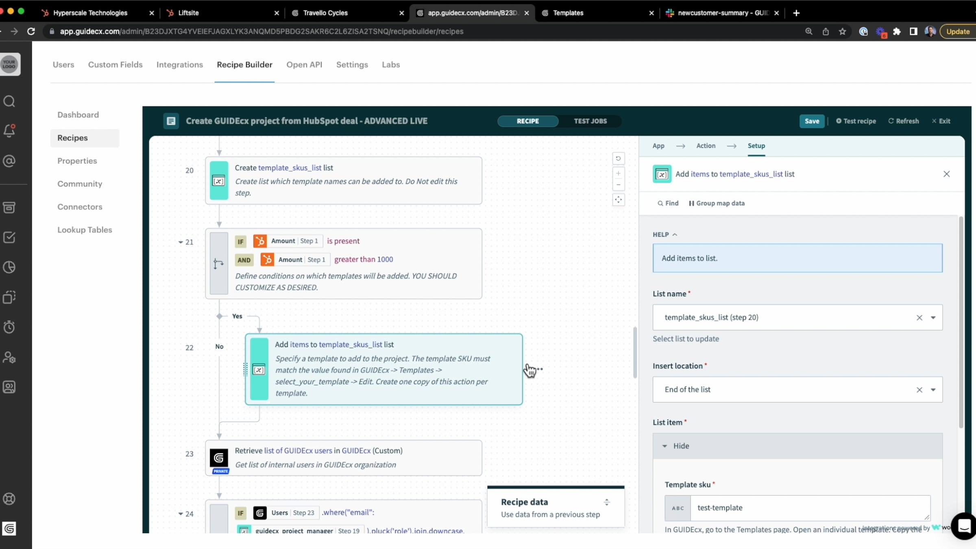
Task: Go to Dashboard in recipe menu
Action: [78, 115]
